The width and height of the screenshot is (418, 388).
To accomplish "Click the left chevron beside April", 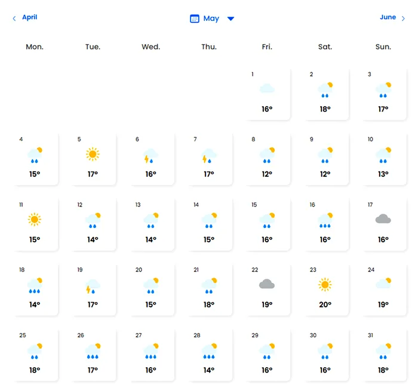I will click(x=14, y=19).
